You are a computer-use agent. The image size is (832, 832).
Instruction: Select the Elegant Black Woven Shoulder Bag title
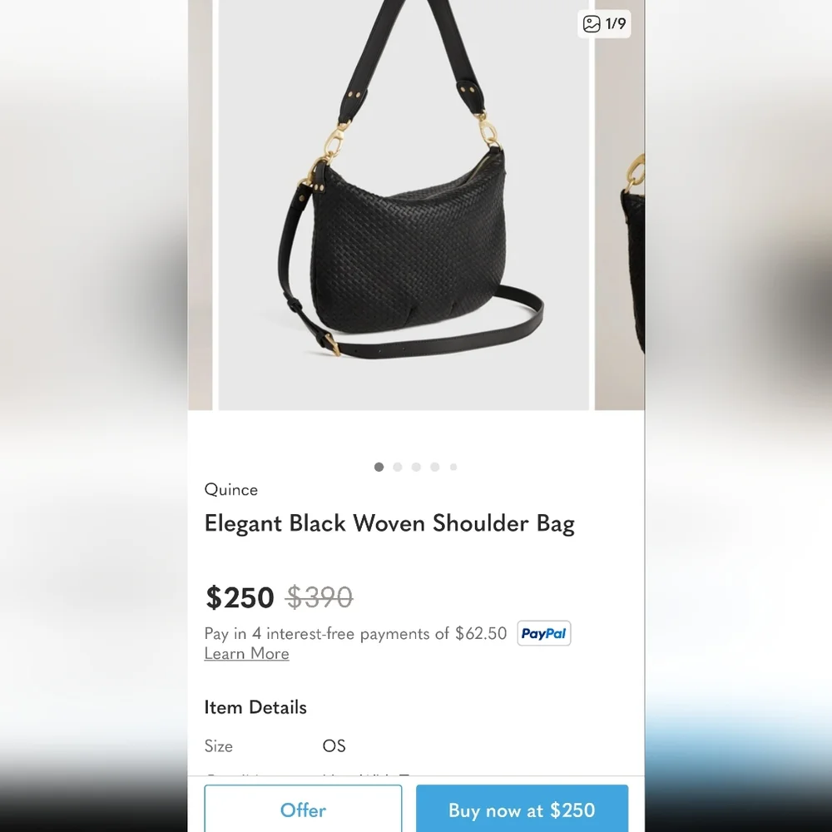pyautogui.click(x=389, y=523)
